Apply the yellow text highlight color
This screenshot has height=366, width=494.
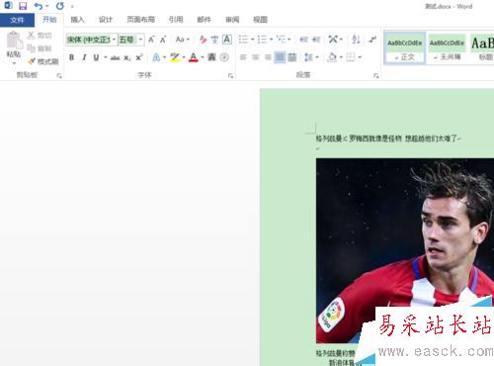pos(175,57)
